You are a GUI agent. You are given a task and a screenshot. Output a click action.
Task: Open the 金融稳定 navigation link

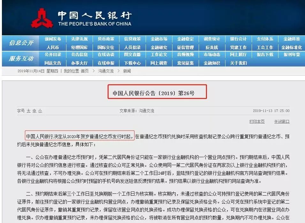pyautogui.click(x=186, y=39)
